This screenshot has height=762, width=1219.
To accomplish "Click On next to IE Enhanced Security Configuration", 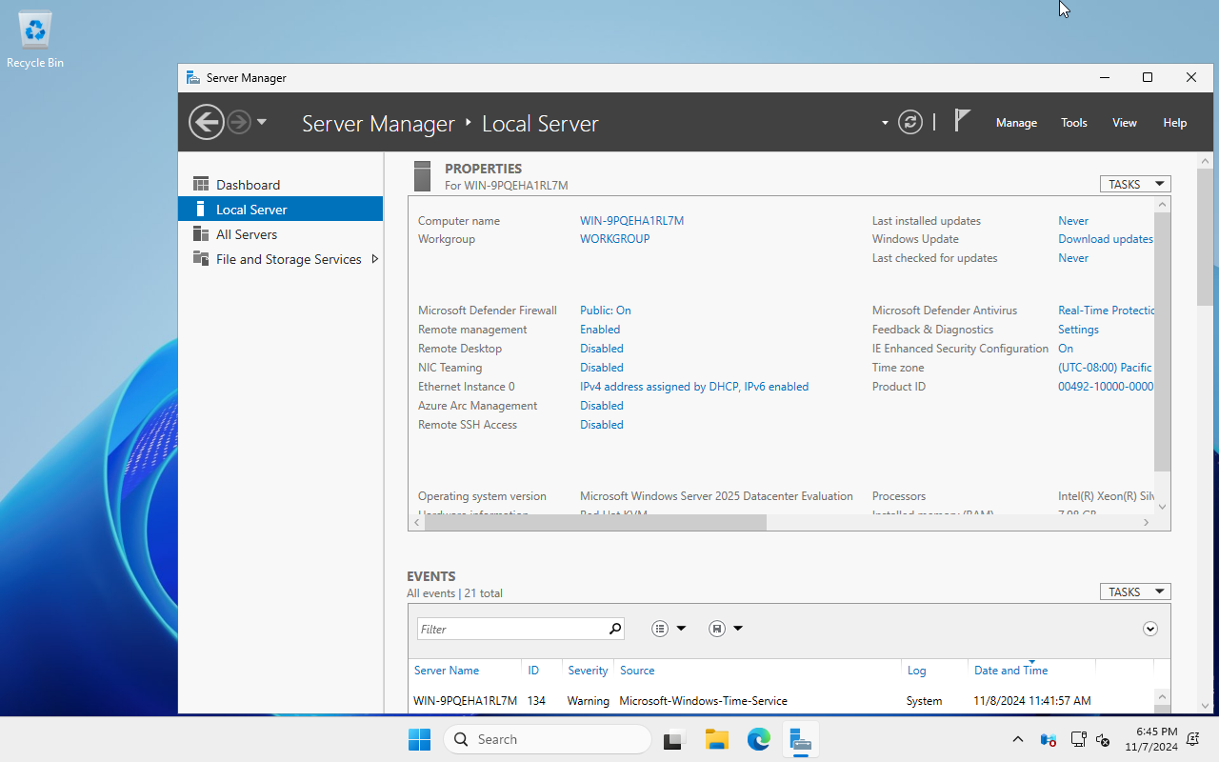I will pyautogui.click(x=1066, y=349).
